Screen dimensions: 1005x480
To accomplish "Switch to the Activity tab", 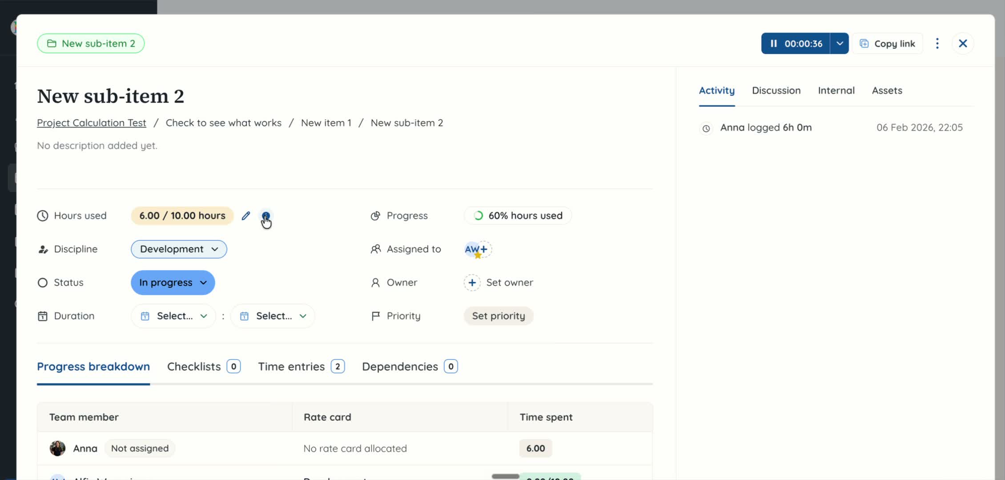I will point(717,91).
